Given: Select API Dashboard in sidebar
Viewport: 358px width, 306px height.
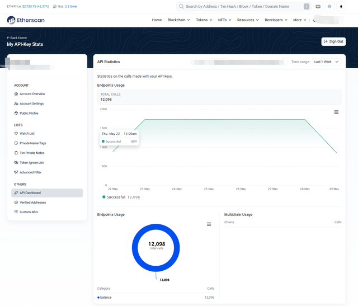Looking at the screenshot, I should pos(47,193).
